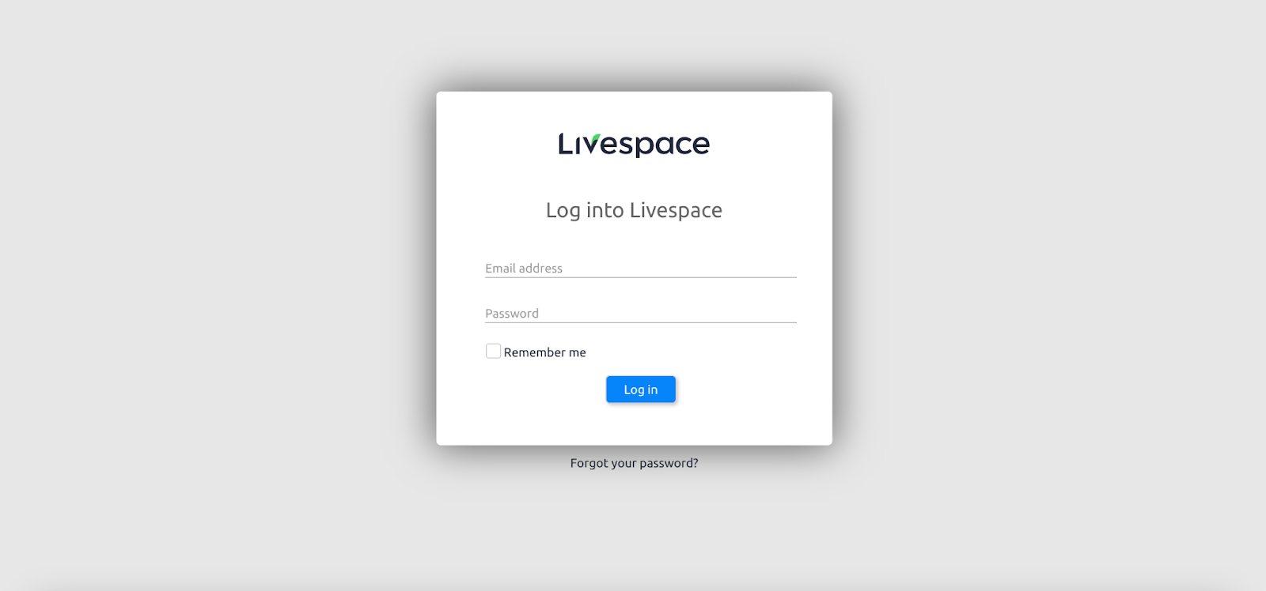Click the letter L in the Livespace logo
This screenshot has height=591, width=1266.
(x=564, y=144)
